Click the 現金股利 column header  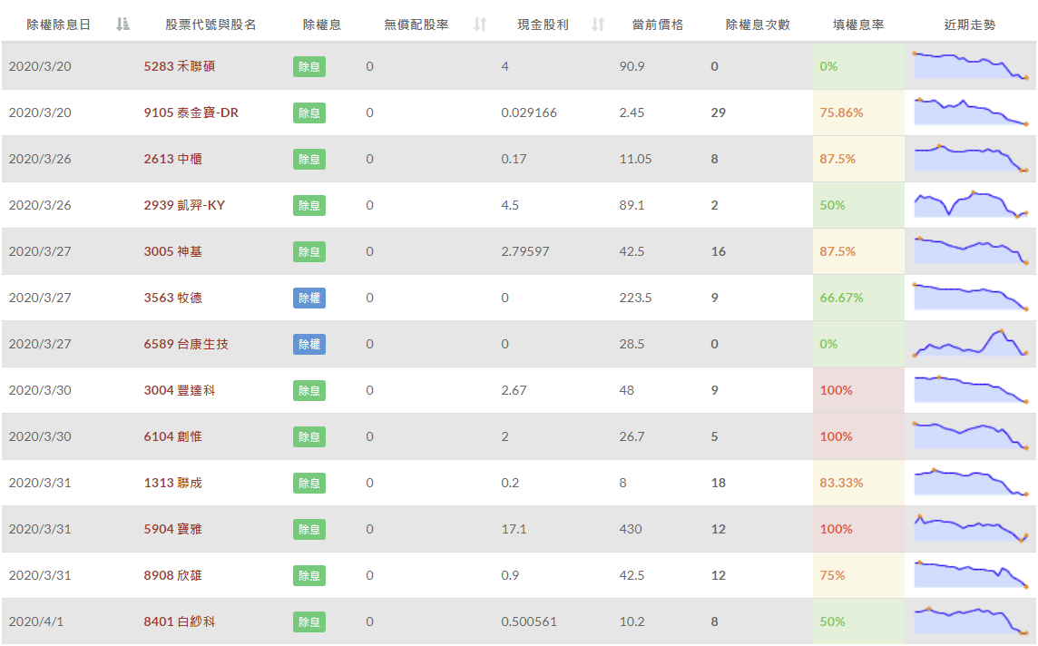[x=543, y=24]
